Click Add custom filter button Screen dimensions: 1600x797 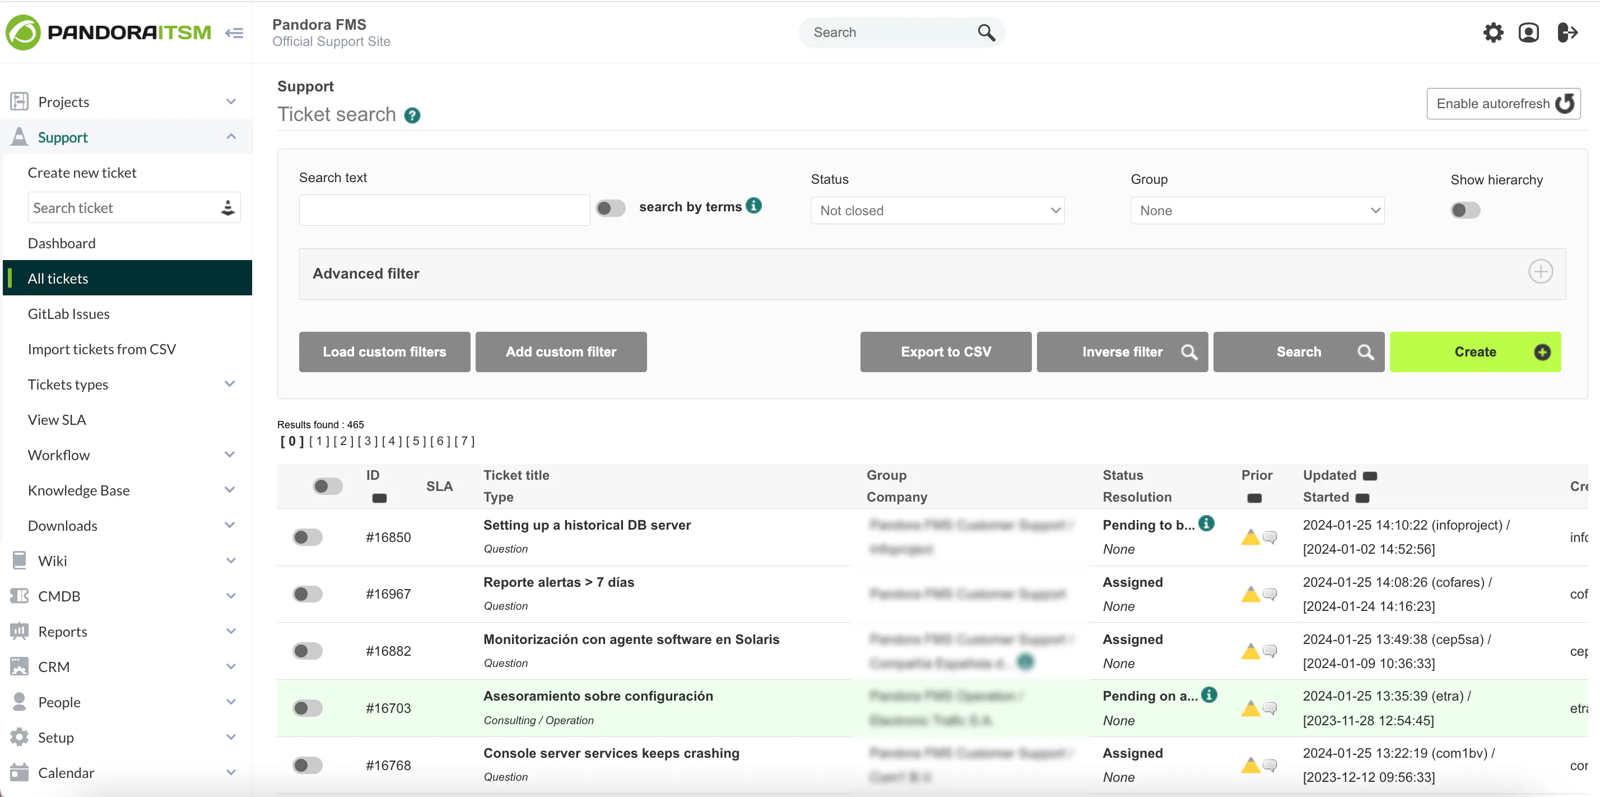tap(560, 352)
